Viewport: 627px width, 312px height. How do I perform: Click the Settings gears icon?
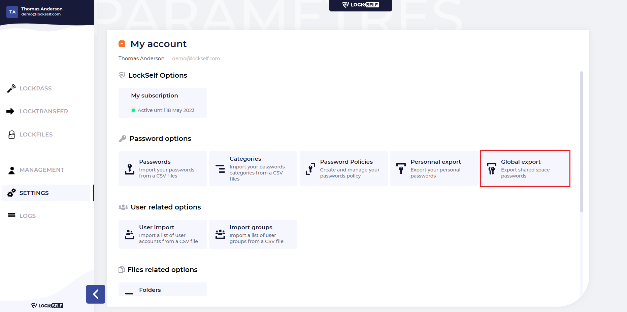click(x=11, y=193)
